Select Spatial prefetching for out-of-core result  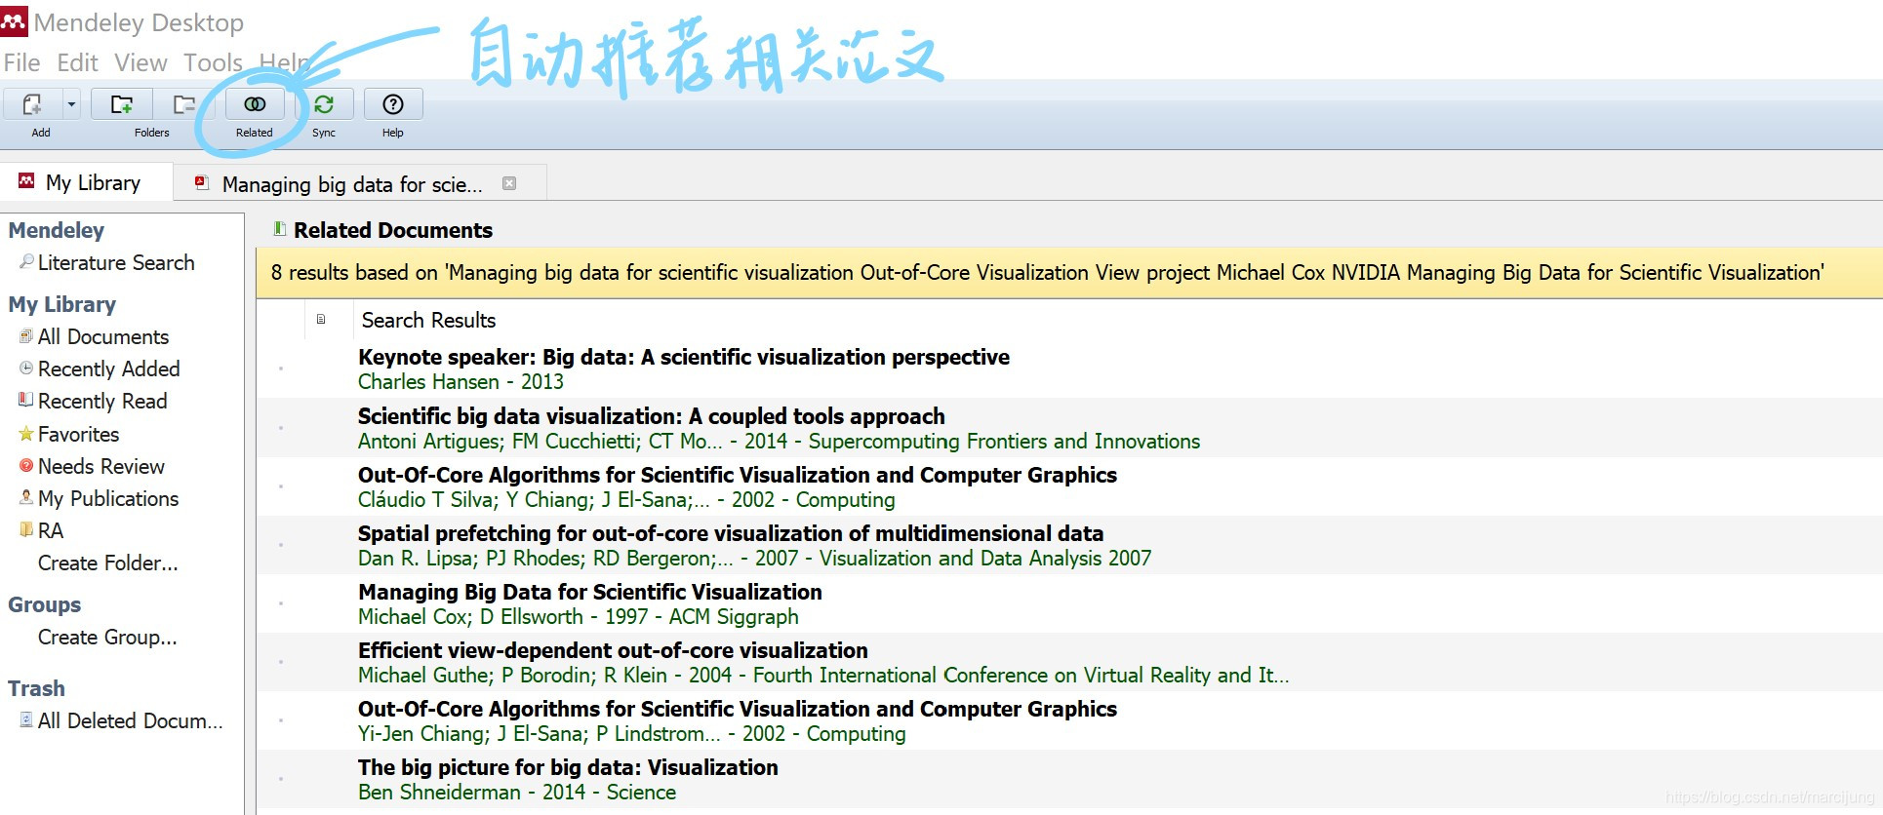[x=1069, y=545]
